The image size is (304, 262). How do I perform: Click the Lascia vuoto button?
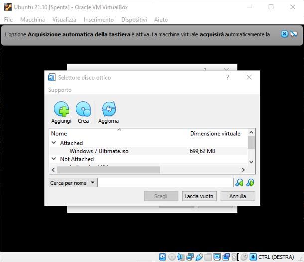199,196
